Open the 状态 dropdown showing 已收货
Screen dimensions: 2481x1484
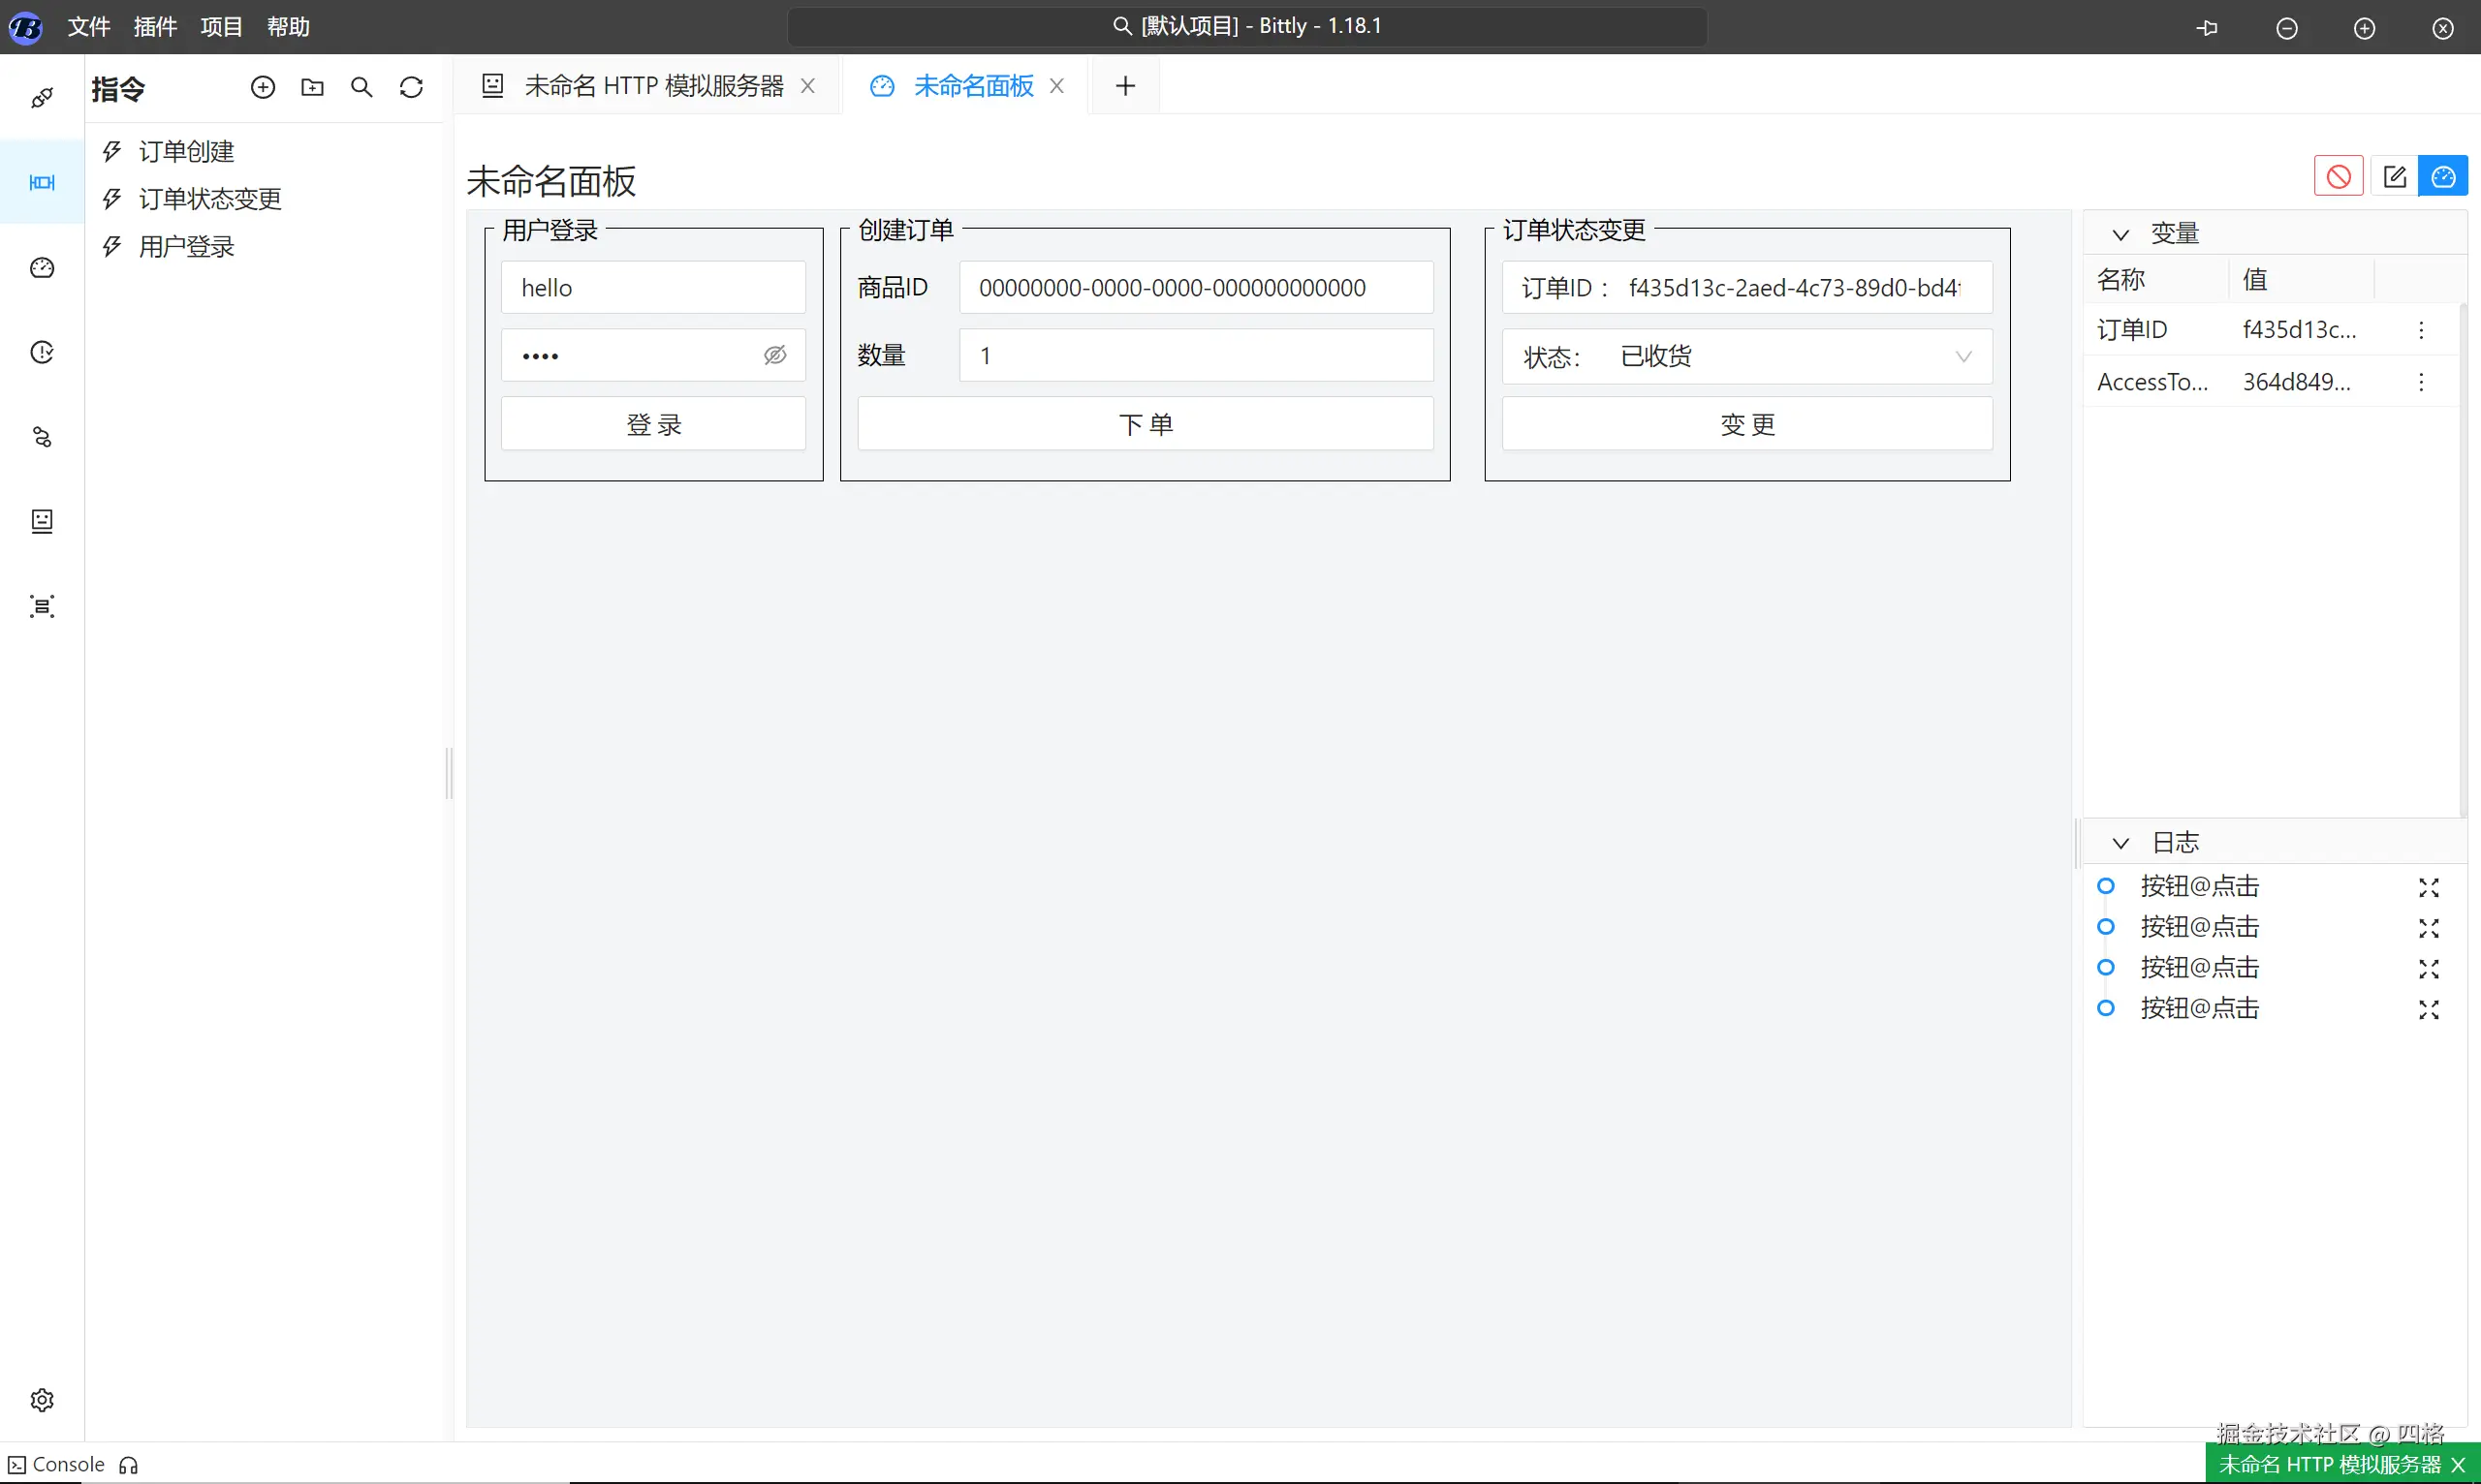pyautogui.click(x=1747, y=357)
